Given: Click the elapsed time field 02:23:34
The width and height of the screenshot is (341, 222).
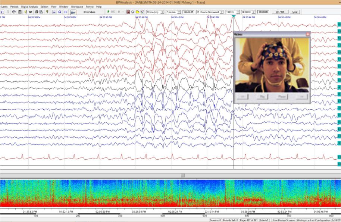Looking at the screenshot, I should [188, 12].
